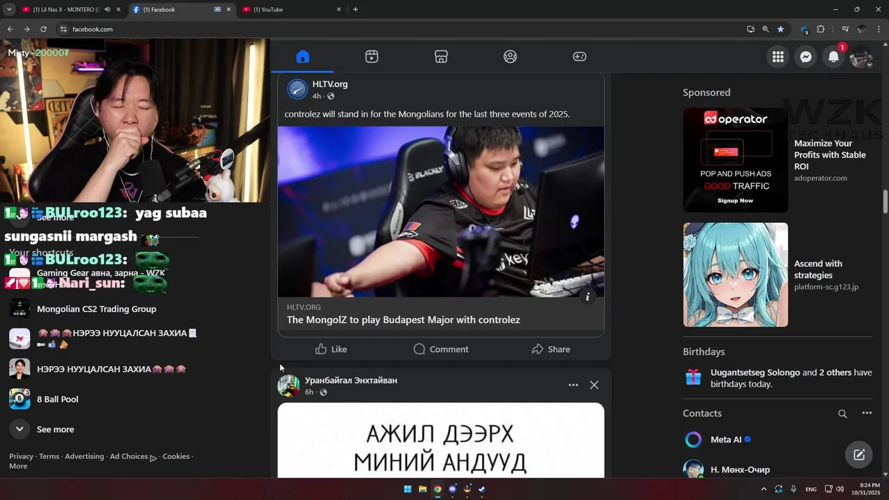Hide Уранбайгал Энхтайван's post with X

tap(594, 385)
